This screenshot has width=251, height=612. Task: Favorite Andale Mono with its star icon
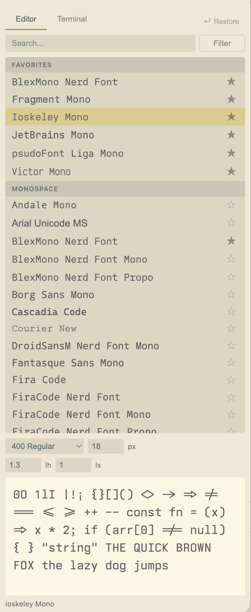231,205
